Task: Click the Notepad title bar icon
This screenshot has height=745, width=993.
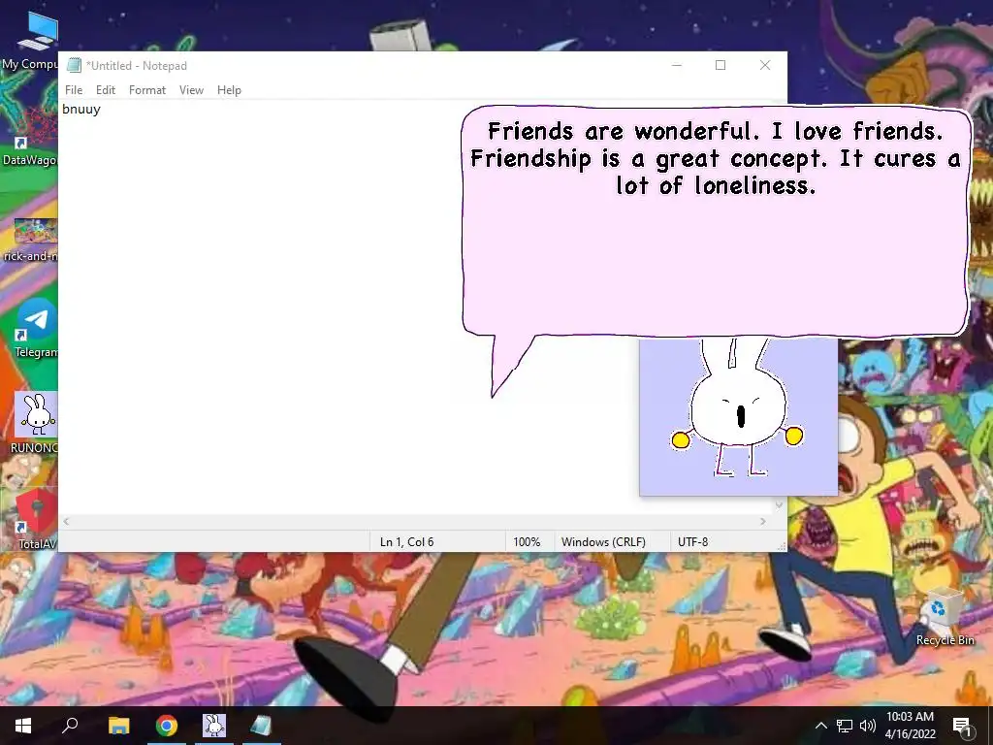Action: tap(74, 65)
